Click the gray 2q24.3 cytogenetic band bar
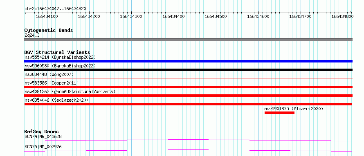This screenshot has width=364, height=156. (x=188, y=40)
